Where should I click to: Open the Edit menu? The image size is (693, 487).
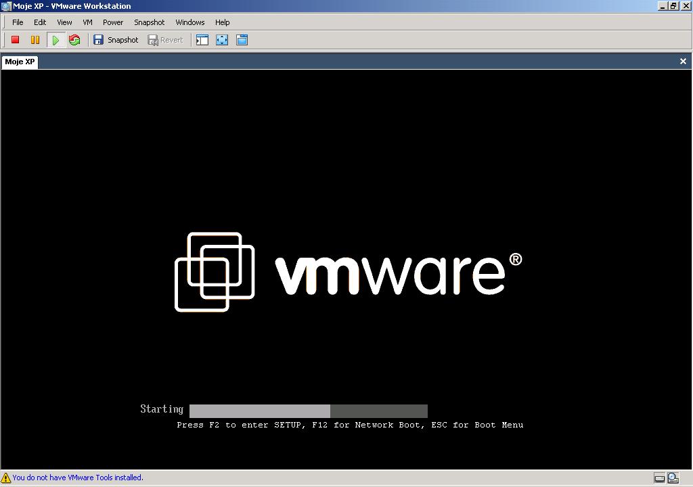pyautogui.click(x=40, y=22)
